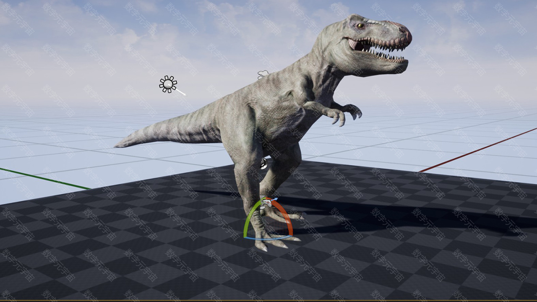Select the directional light sun icon
Image resolution: width=537 pixels, height=302 pixels.
pos(168,84)
